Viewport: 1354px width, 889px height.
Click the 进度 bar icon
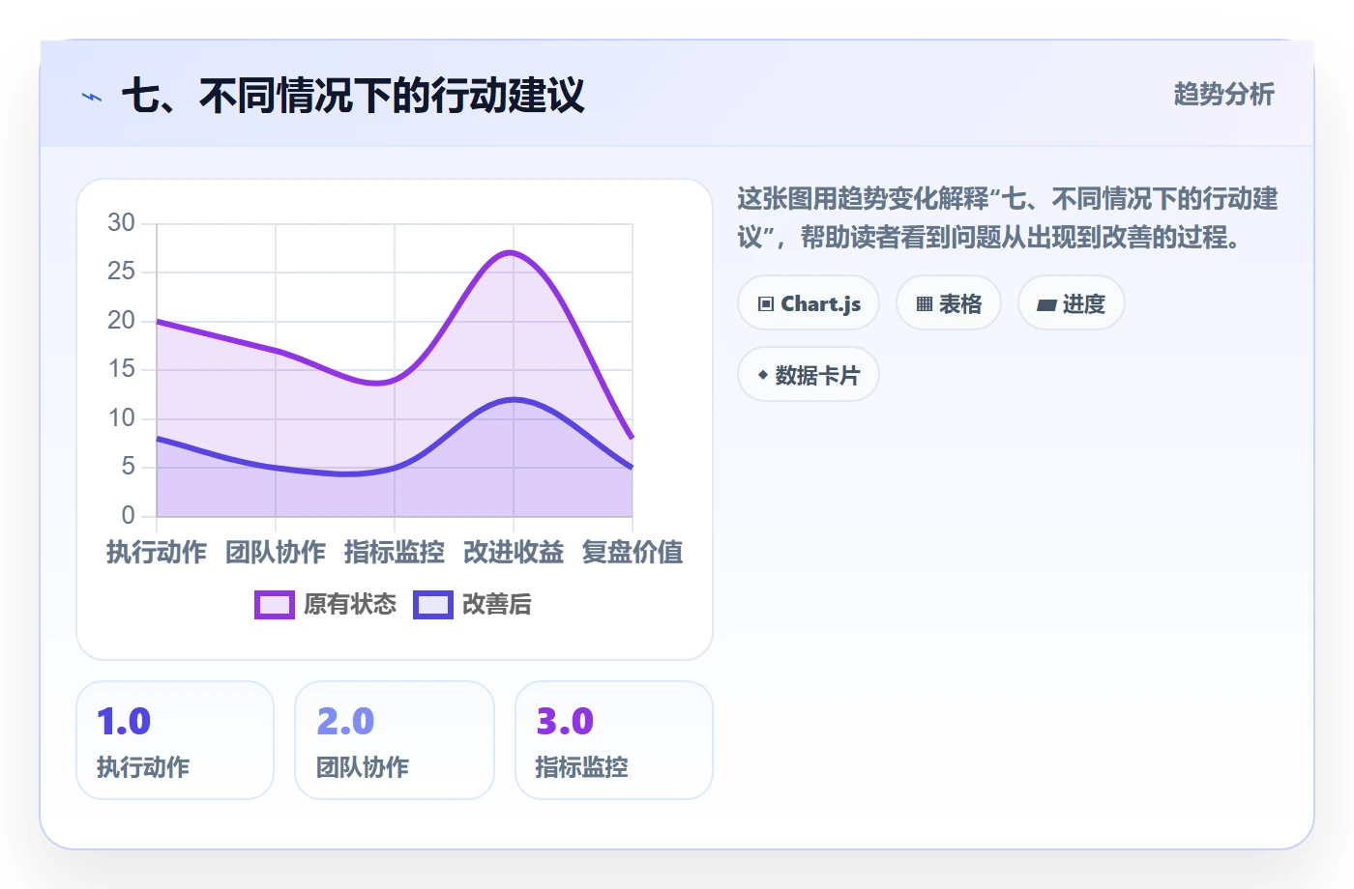click(1046, 305)
